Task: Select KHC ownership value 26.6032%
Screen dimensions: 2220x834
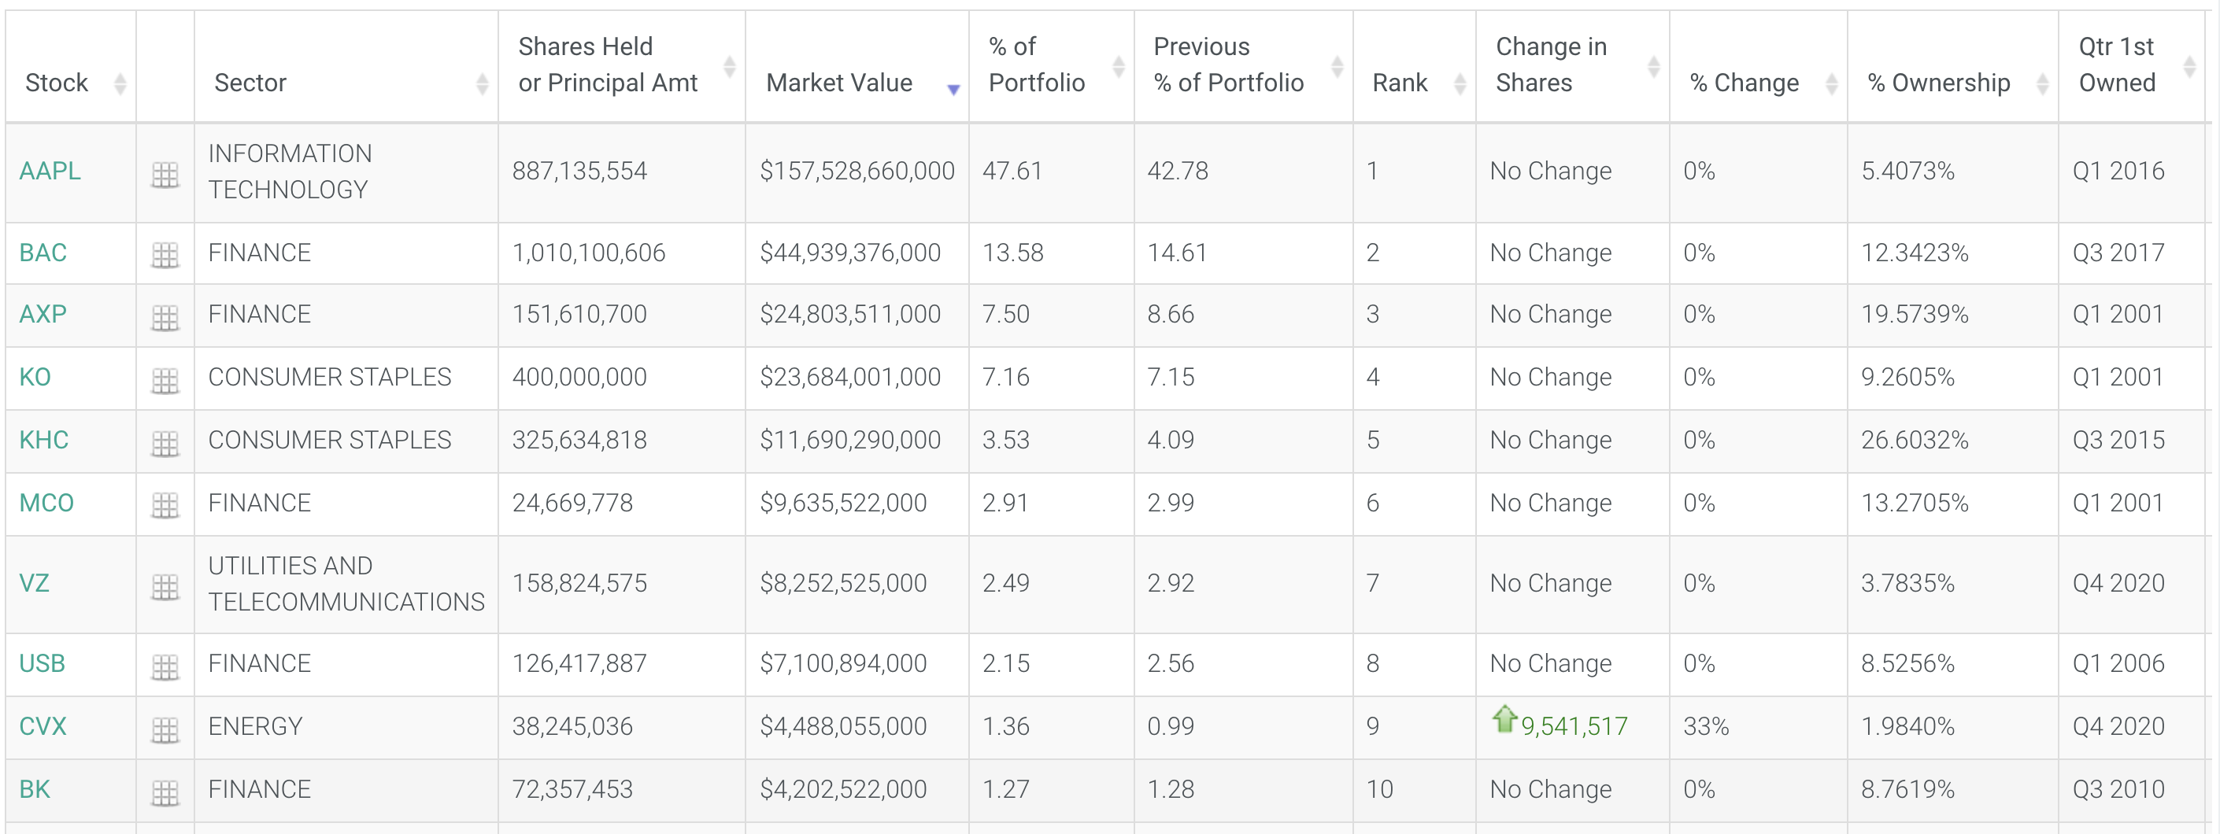Action: (x=1915, y=439)
